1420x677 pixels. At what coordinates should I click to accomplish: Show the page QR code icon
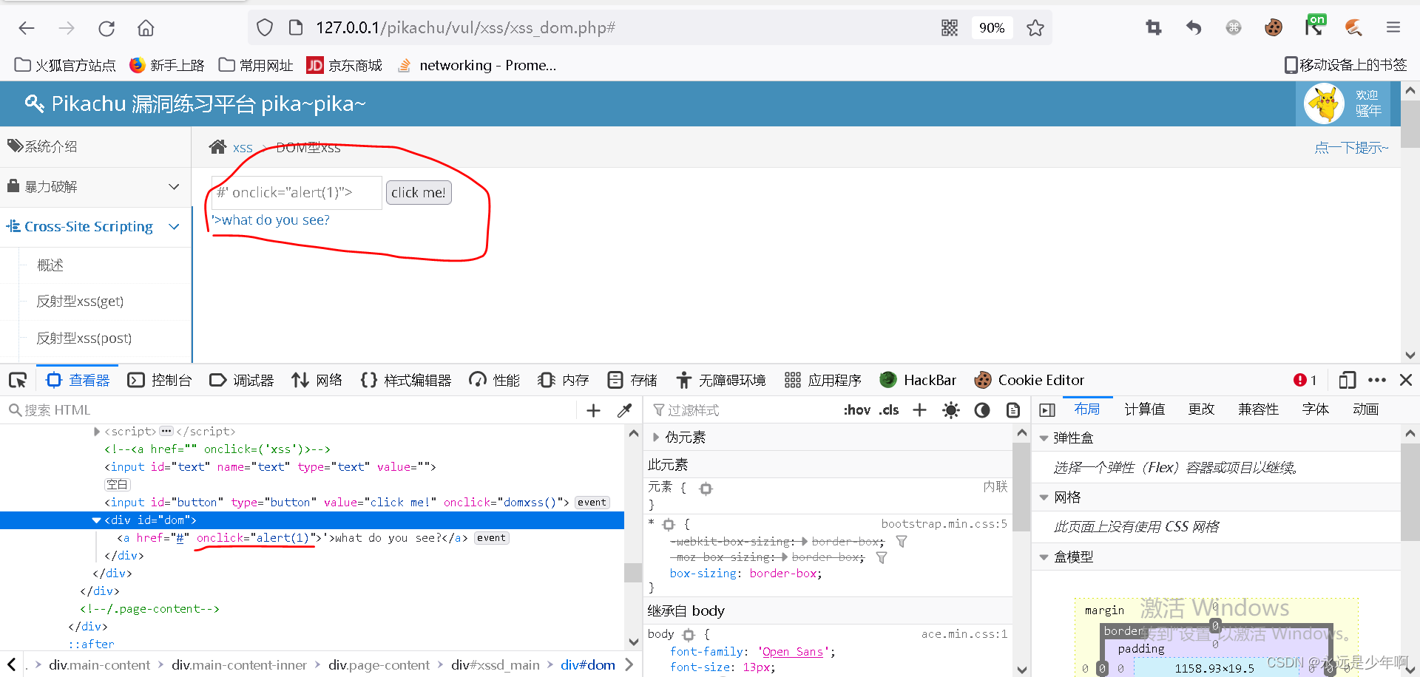[x=950, y=28]
